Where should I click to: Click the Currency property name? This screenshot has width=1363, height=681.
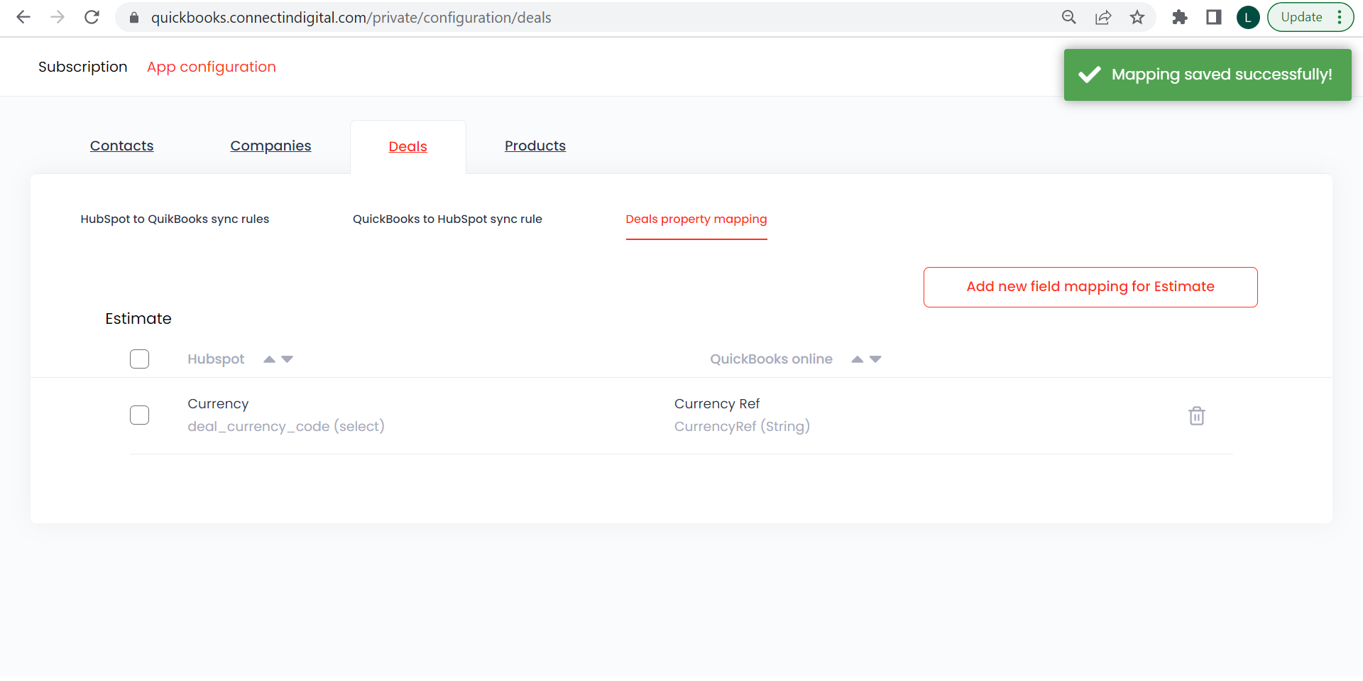click(218, 404)
